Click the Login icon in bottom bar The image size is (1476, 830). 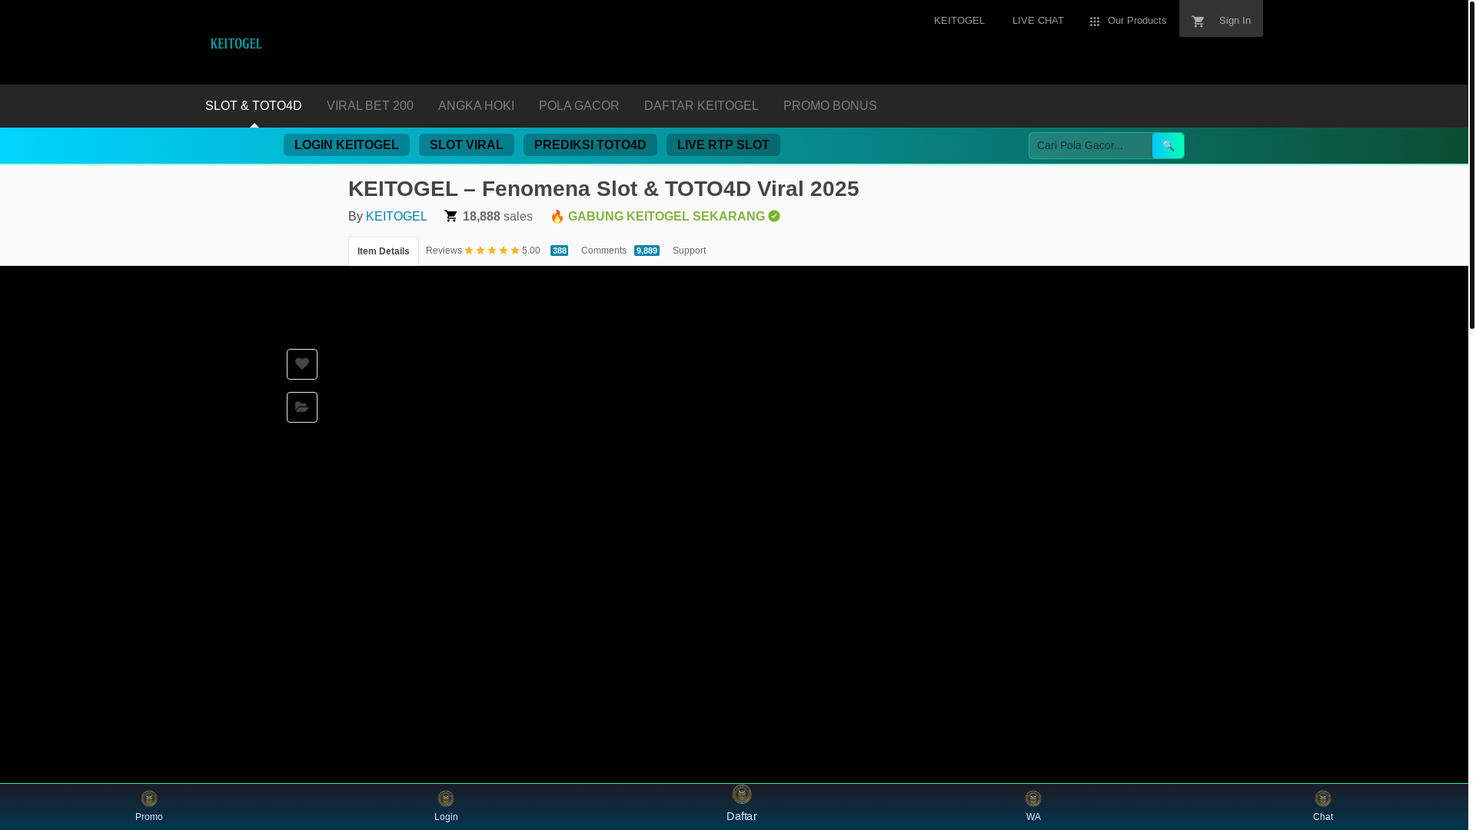pyautogui.click(x=446, y=798)
